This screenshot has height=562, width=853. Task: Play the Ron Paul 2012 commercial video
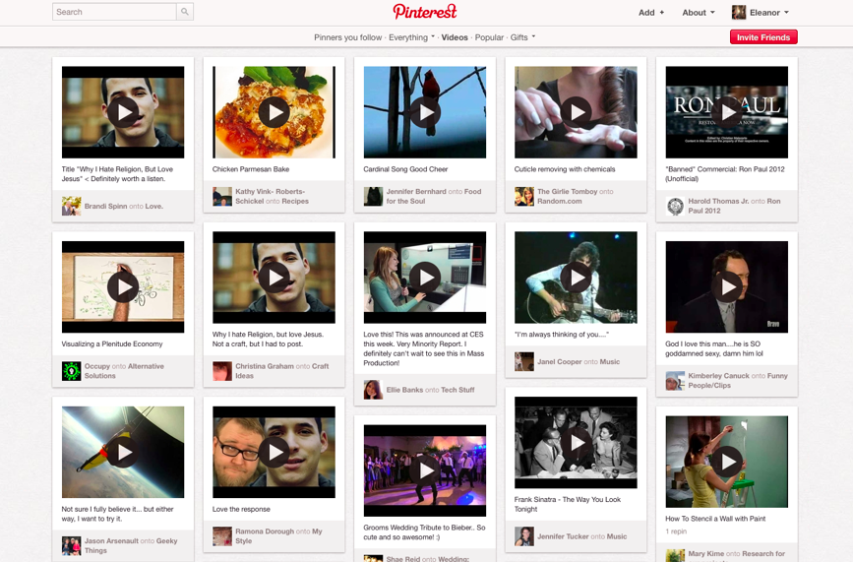(727, 112)
